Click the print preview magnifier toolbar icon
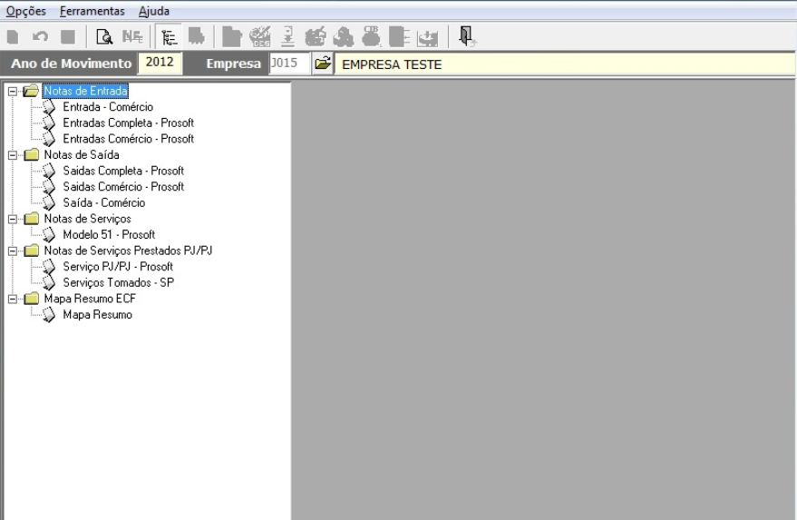The image size is (797, 520). (x=103, y=37)
